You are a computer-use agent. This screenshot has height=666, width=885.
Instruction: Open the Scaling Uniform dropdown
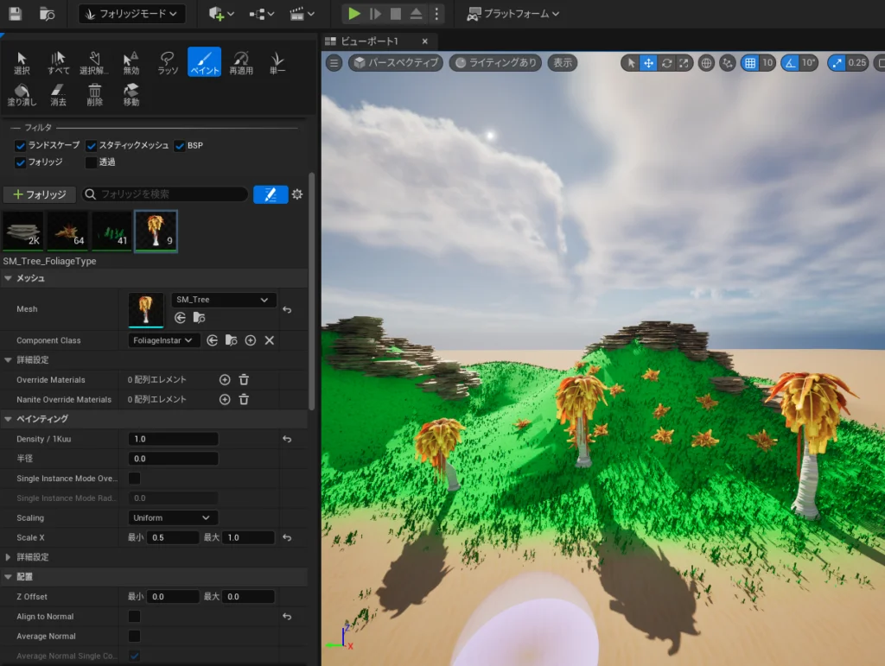point(171,517)
